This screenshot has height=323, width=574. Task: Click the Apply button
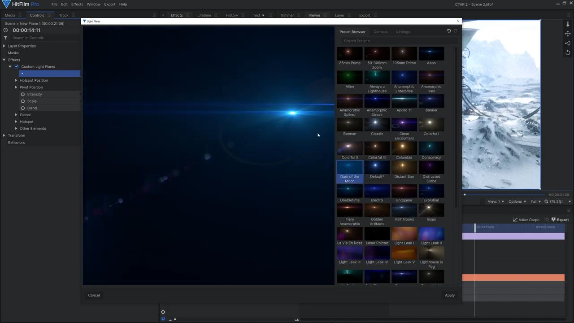click(x=450, y=295)
